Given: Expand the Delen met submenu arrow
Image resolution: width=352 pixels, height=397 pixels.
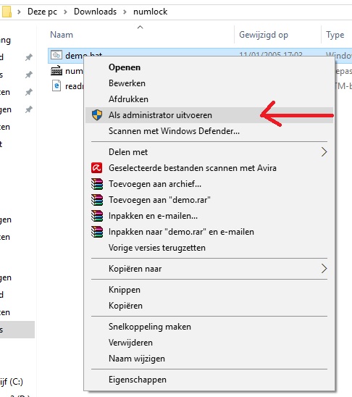Looking at the screenshot, I should tap(324, 152).
